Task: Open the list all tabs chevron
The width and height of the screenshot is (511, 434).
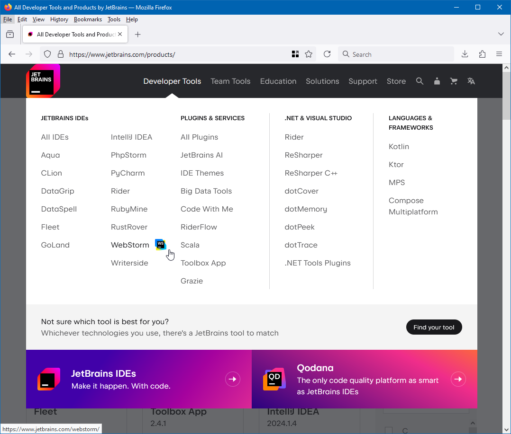Action: tap(501, 34)
